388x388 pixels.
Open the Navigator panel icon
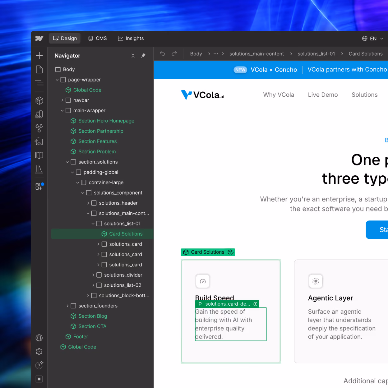(x=39, y=83)
